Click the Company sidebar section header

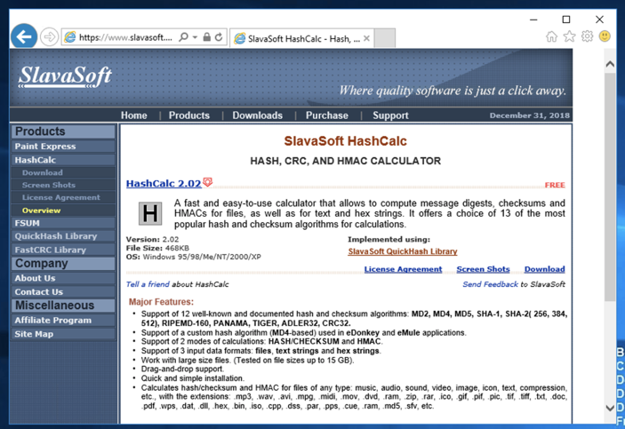tap(63, 264)
